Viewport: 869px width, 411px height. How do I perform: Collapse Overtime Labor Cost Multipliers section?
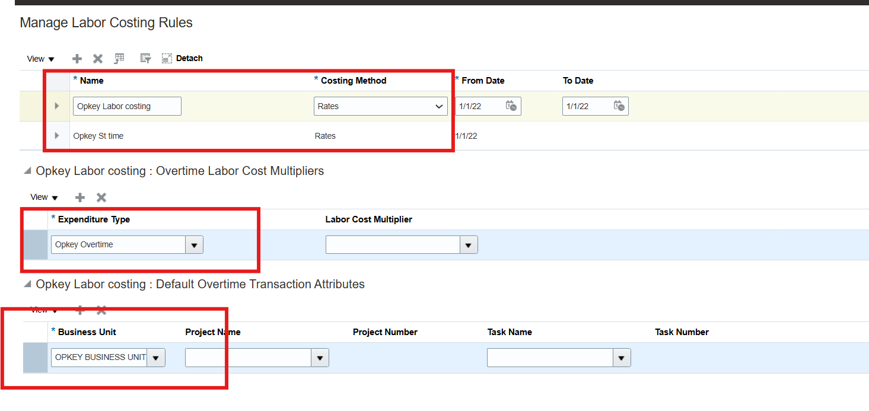point(27,171)
